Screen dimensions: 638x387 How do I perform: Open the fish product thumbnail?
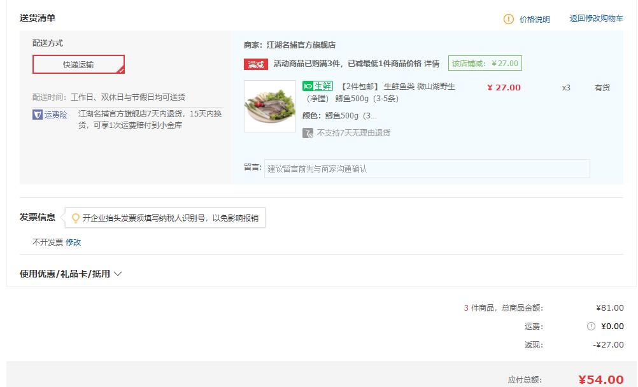(x=270, y=106)
